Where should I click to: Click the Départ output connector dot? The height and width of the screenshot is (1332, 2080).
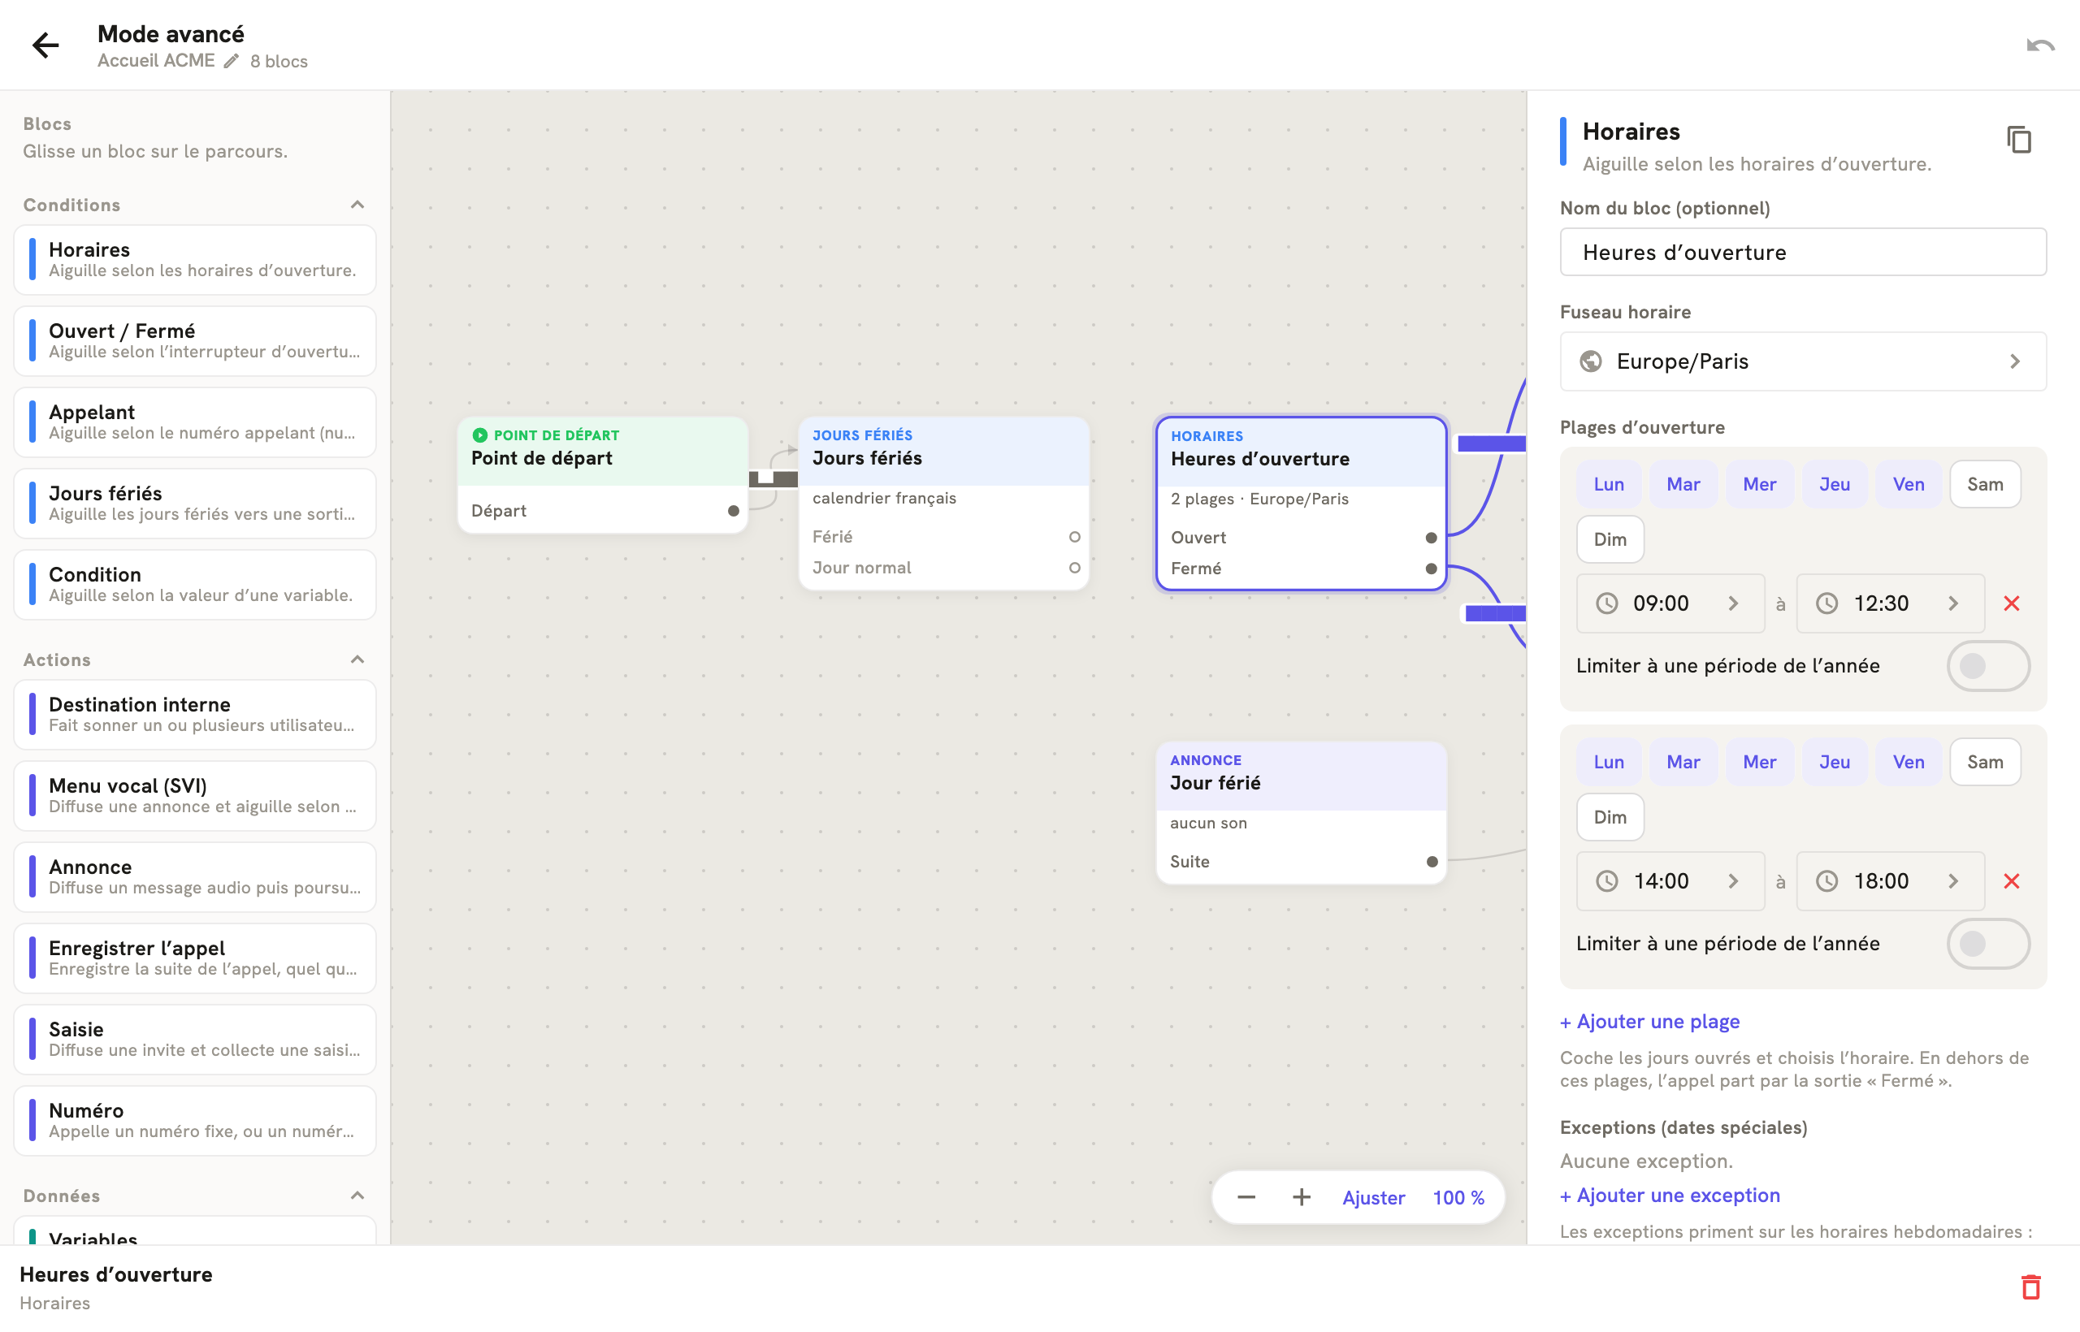coord(734,511)
